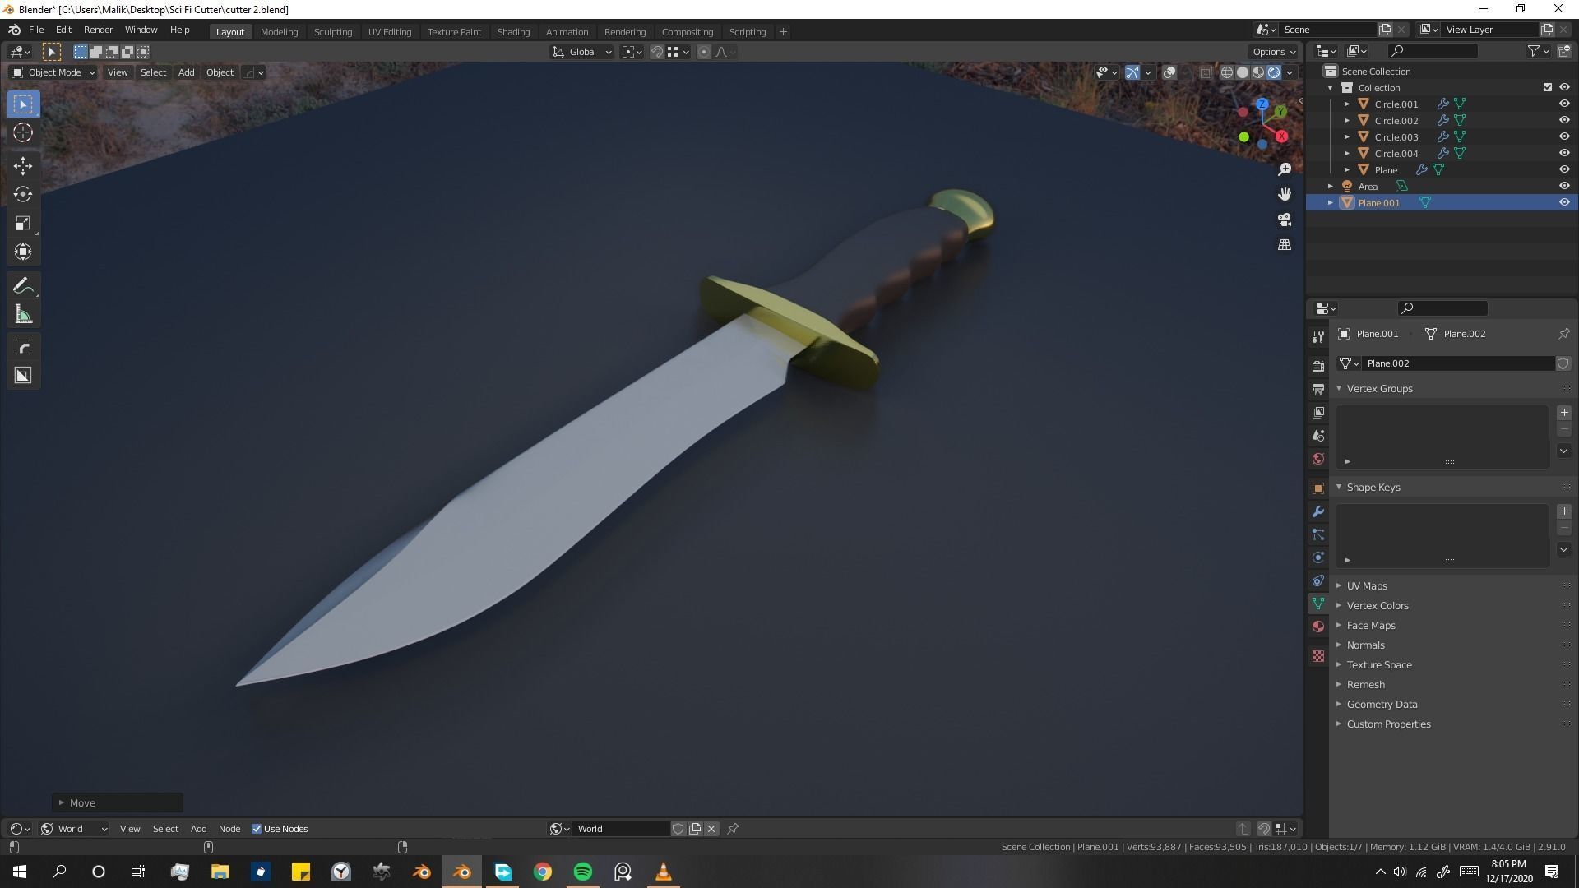
Task: Open the Object Mode dropdown
Action: (53, 72)
